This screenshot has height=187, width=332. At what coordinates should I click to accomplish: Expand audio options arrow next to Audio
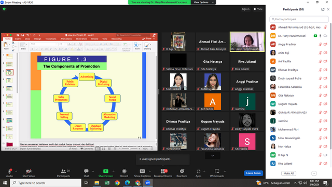pos(16,171)
